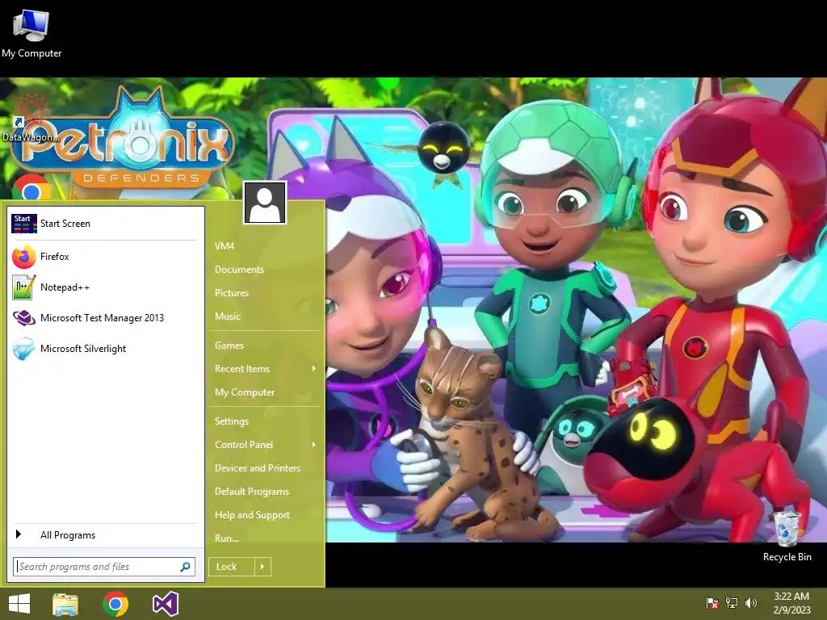The image size is (827, 620).
Task: Click the Microsoft Test Manager icon
Action: pos(23,318)
